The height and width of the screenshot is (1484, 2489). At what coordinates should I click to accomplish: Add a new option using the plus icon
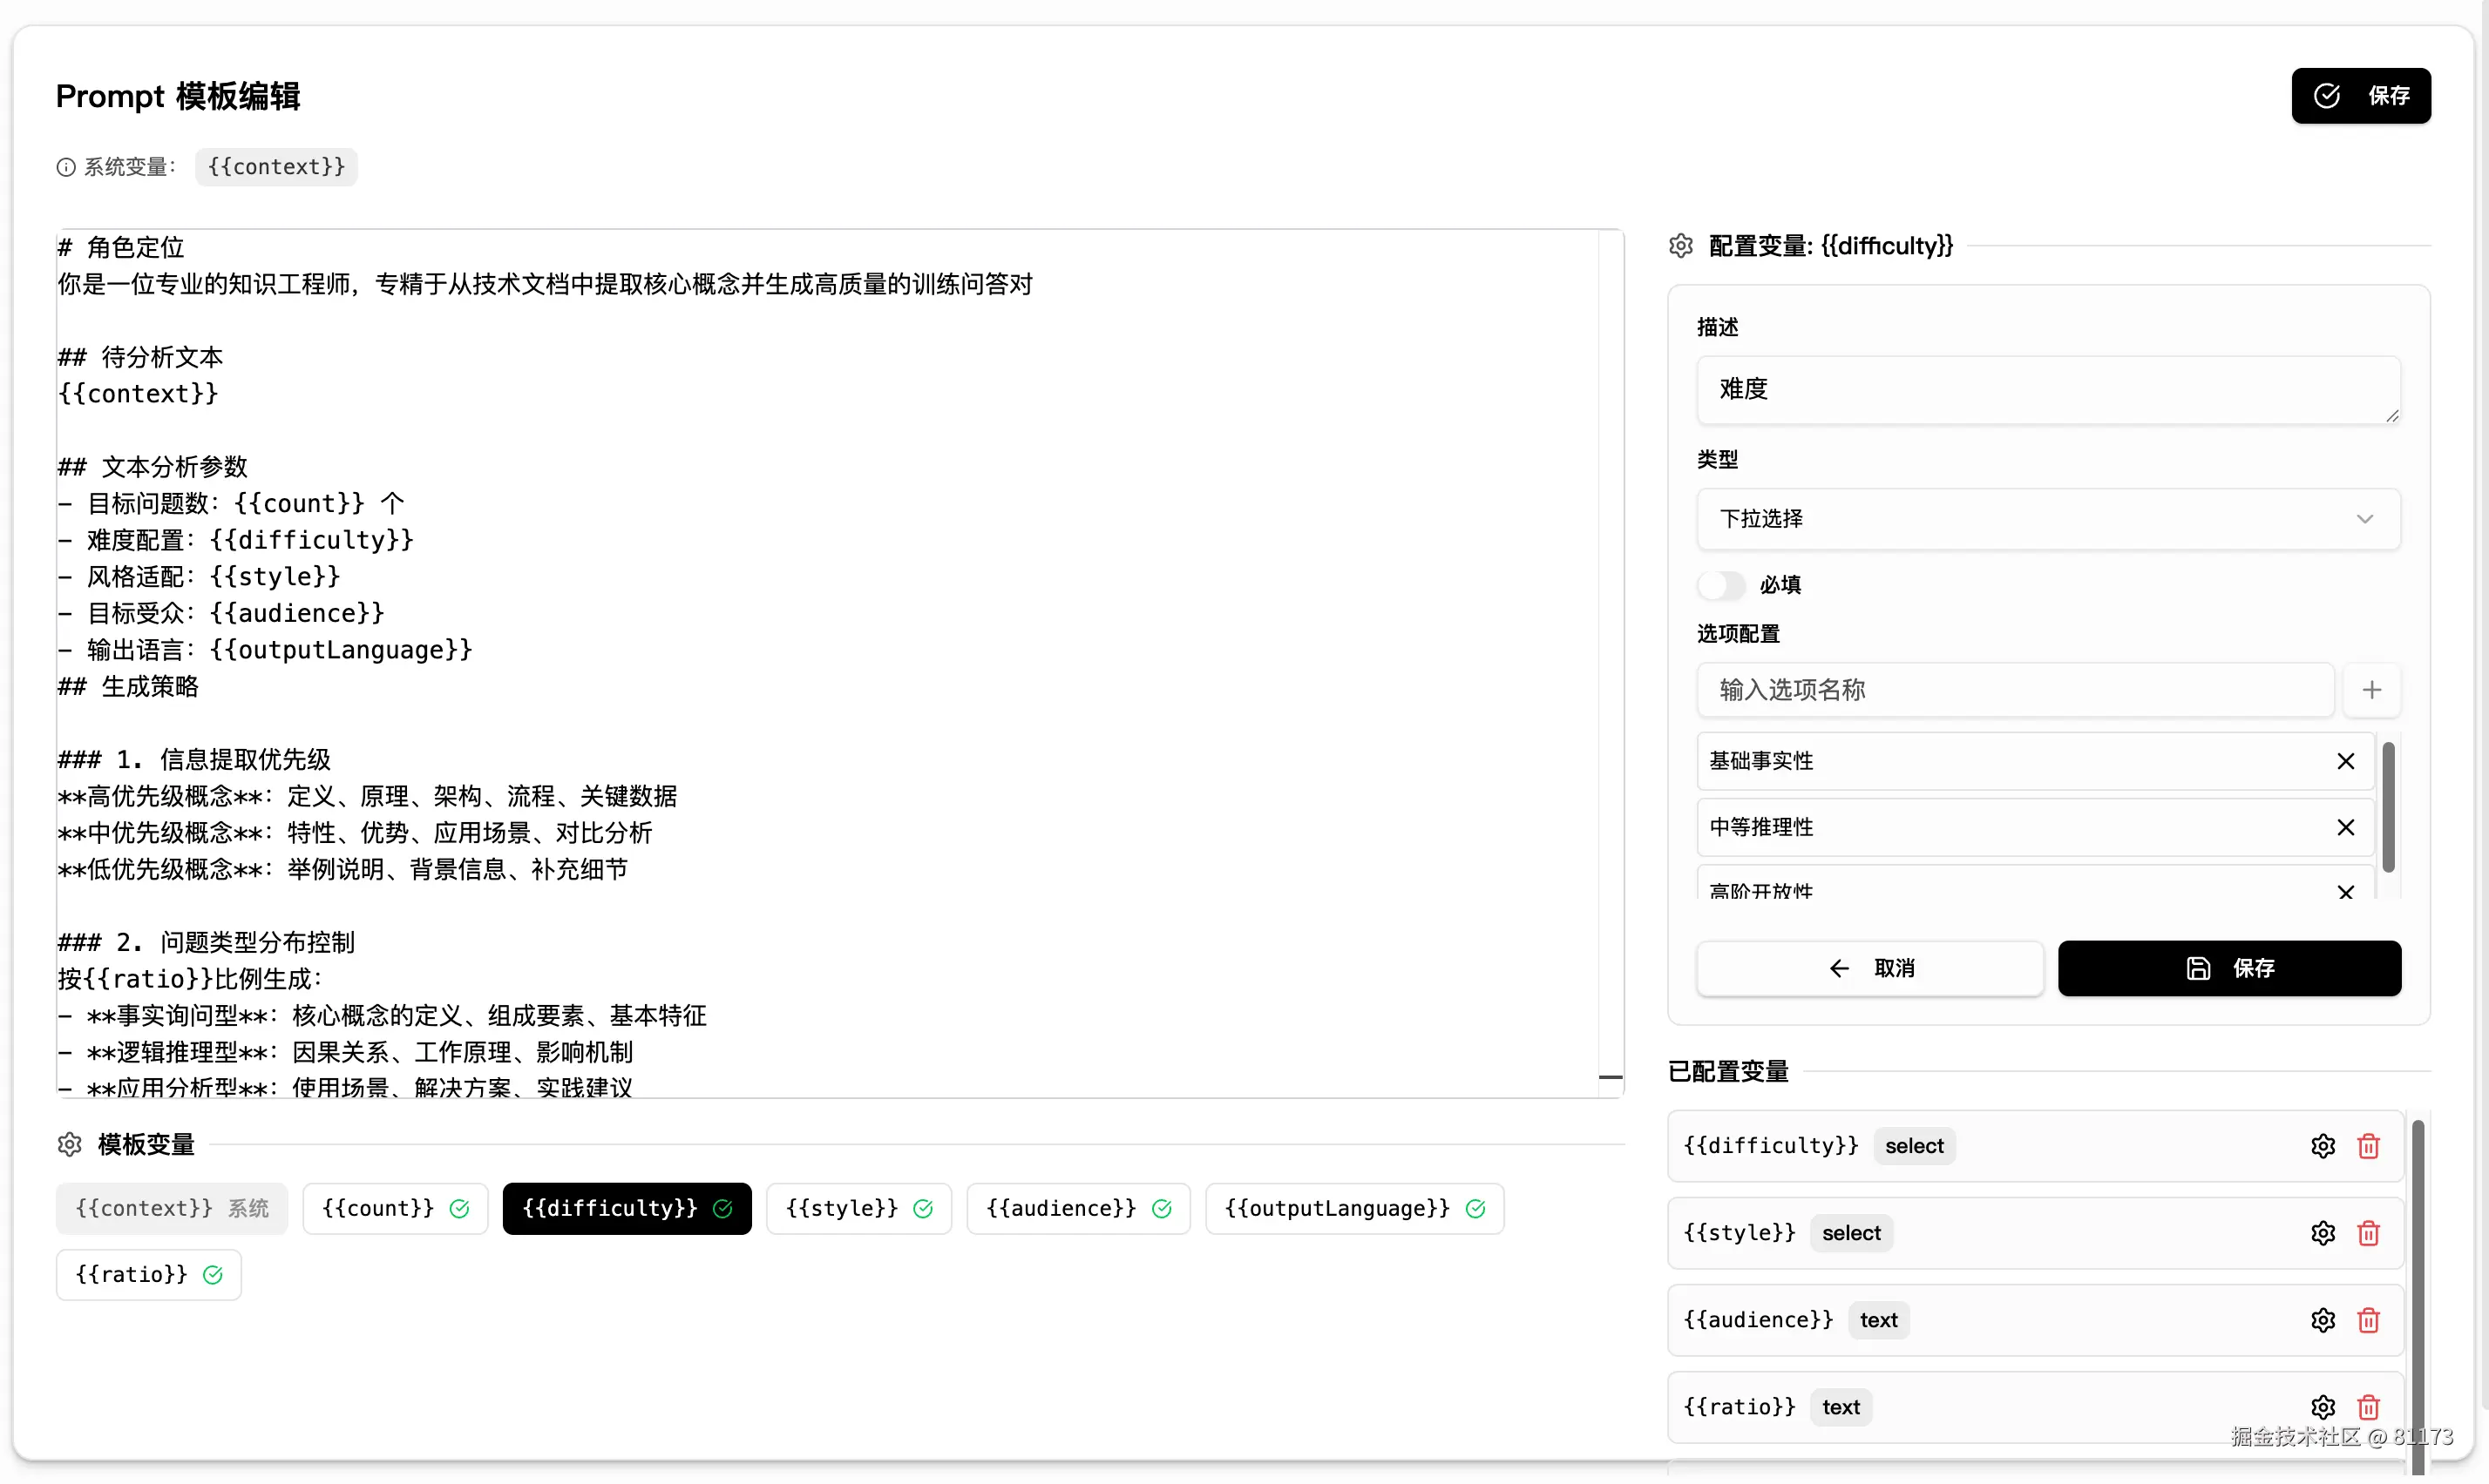pos(2372,690)
